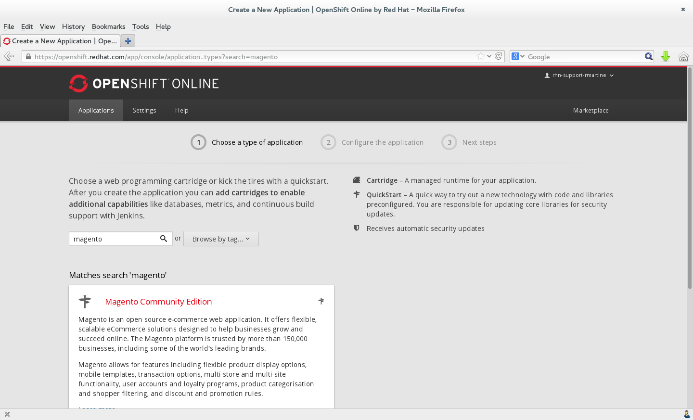
Task: Click the text Receives automatic security updates
Action: click(x=425, y=229)
